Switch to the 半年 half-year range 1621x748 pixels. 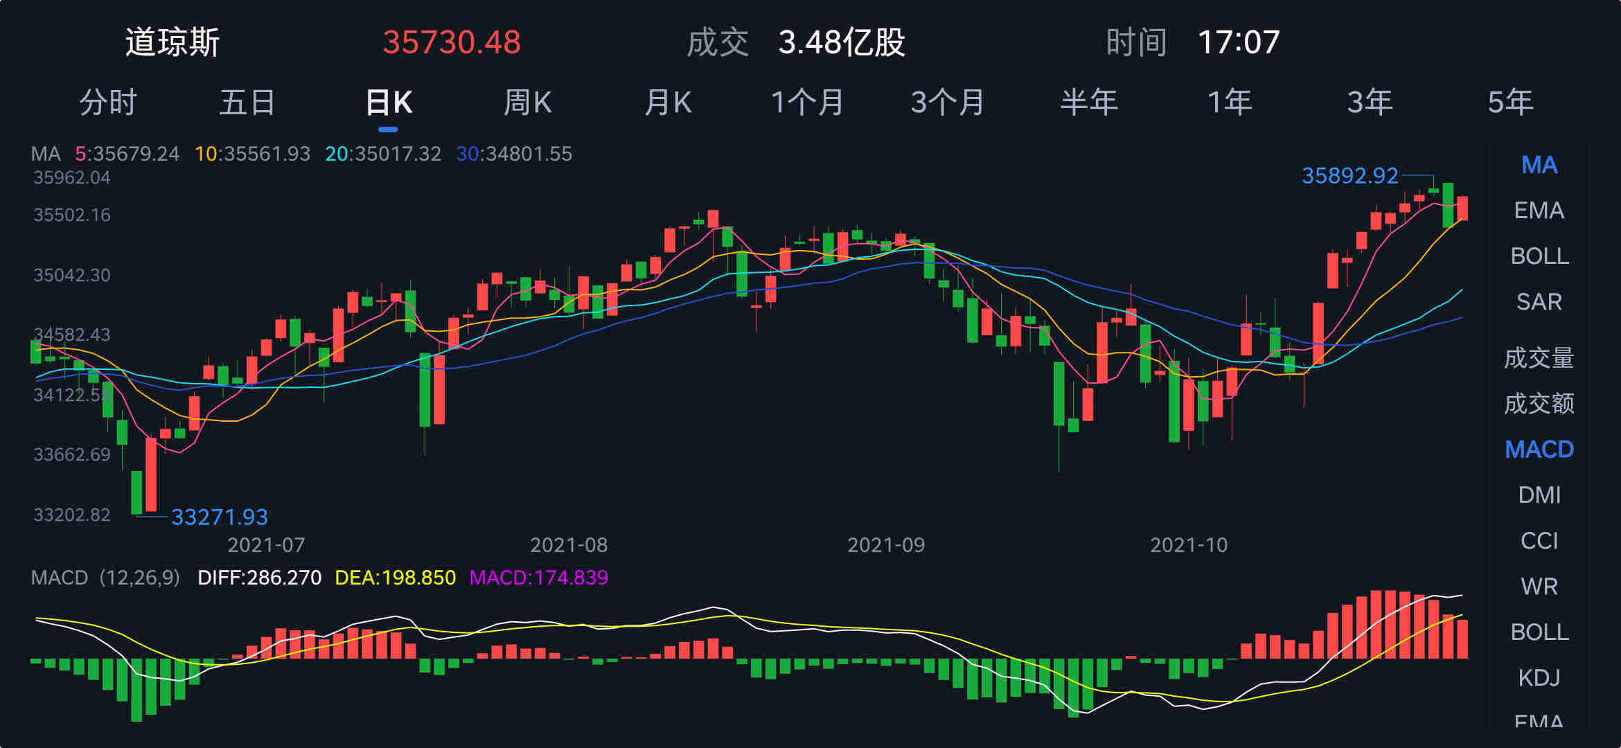tap(1089, 103)
